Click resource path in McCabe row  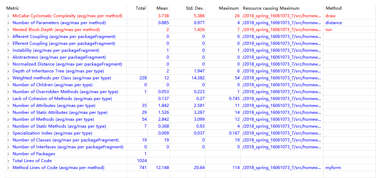(x=282, y=16)
